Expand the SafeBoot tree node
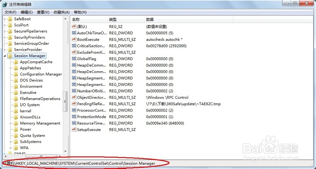 click(5, 19)
